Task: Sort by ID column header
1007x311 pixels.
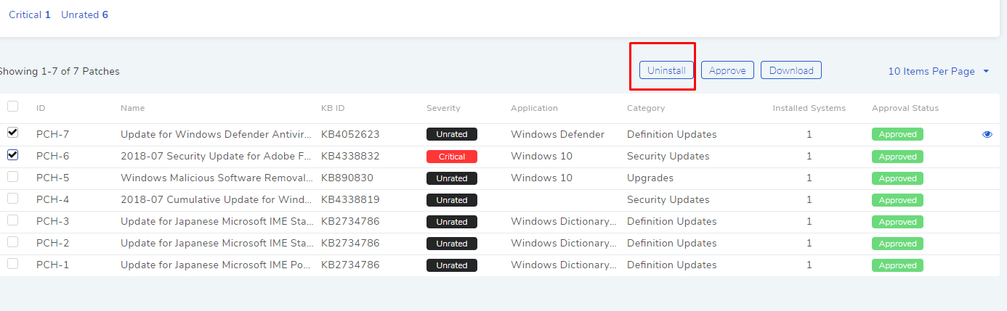Action: coord(41,108)
